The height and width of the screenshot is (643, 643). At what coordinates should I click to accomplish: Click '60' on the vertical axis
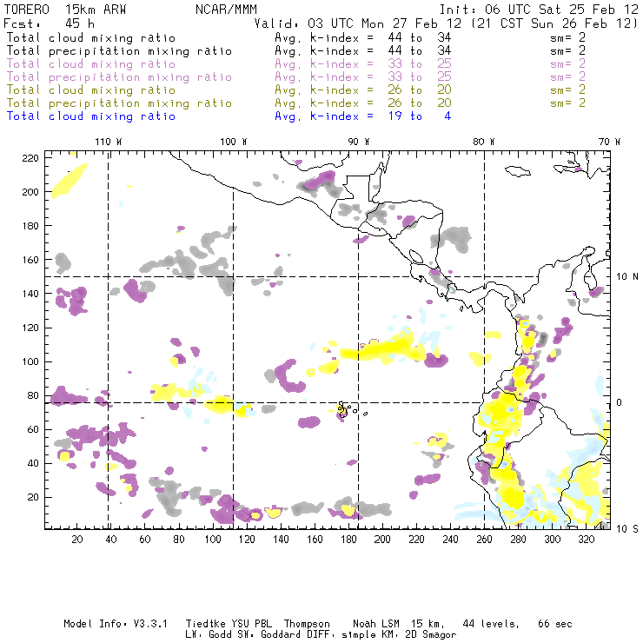pyautogui.click(x=33, y=430)
